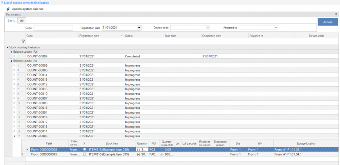Viewport: 340px width, 165px height.
Task: Click the Storage location column header
Action: pyautogui.click(x=306, y=143)
